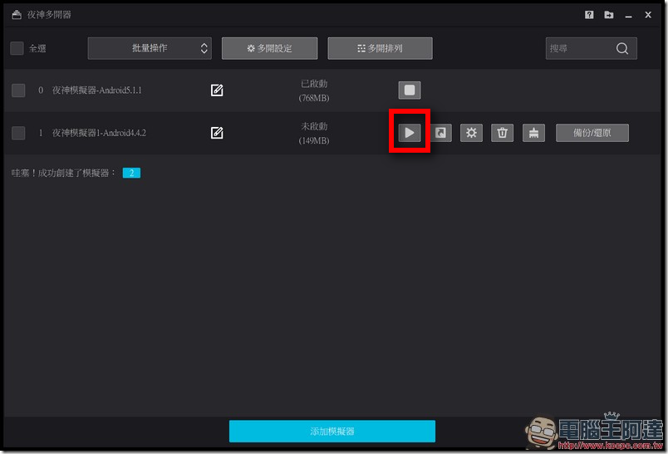668x454 pixels.
Task: Open 備份/還原 for emulator 1
Action: point(592,133)
